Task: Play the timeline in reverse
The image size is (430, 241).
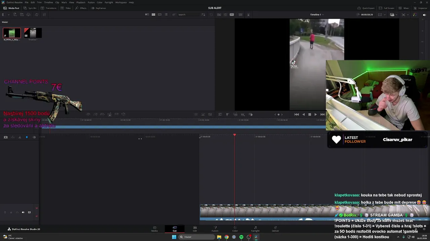Action: 304,114
